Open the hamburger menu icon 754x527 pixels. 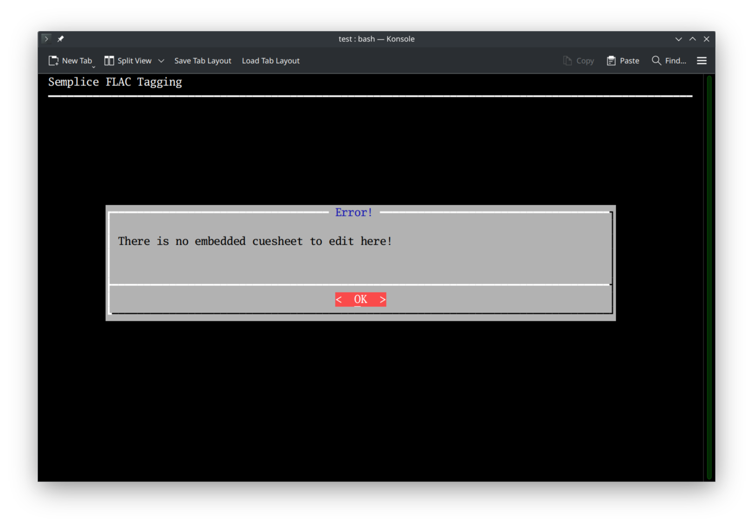(702, 60)
